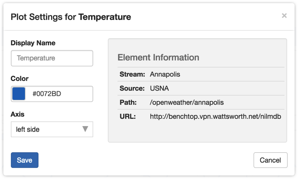Viewport: 298px width, 179px height.
Task: Click the /openweather/annapolis path value
Action: 187,102
